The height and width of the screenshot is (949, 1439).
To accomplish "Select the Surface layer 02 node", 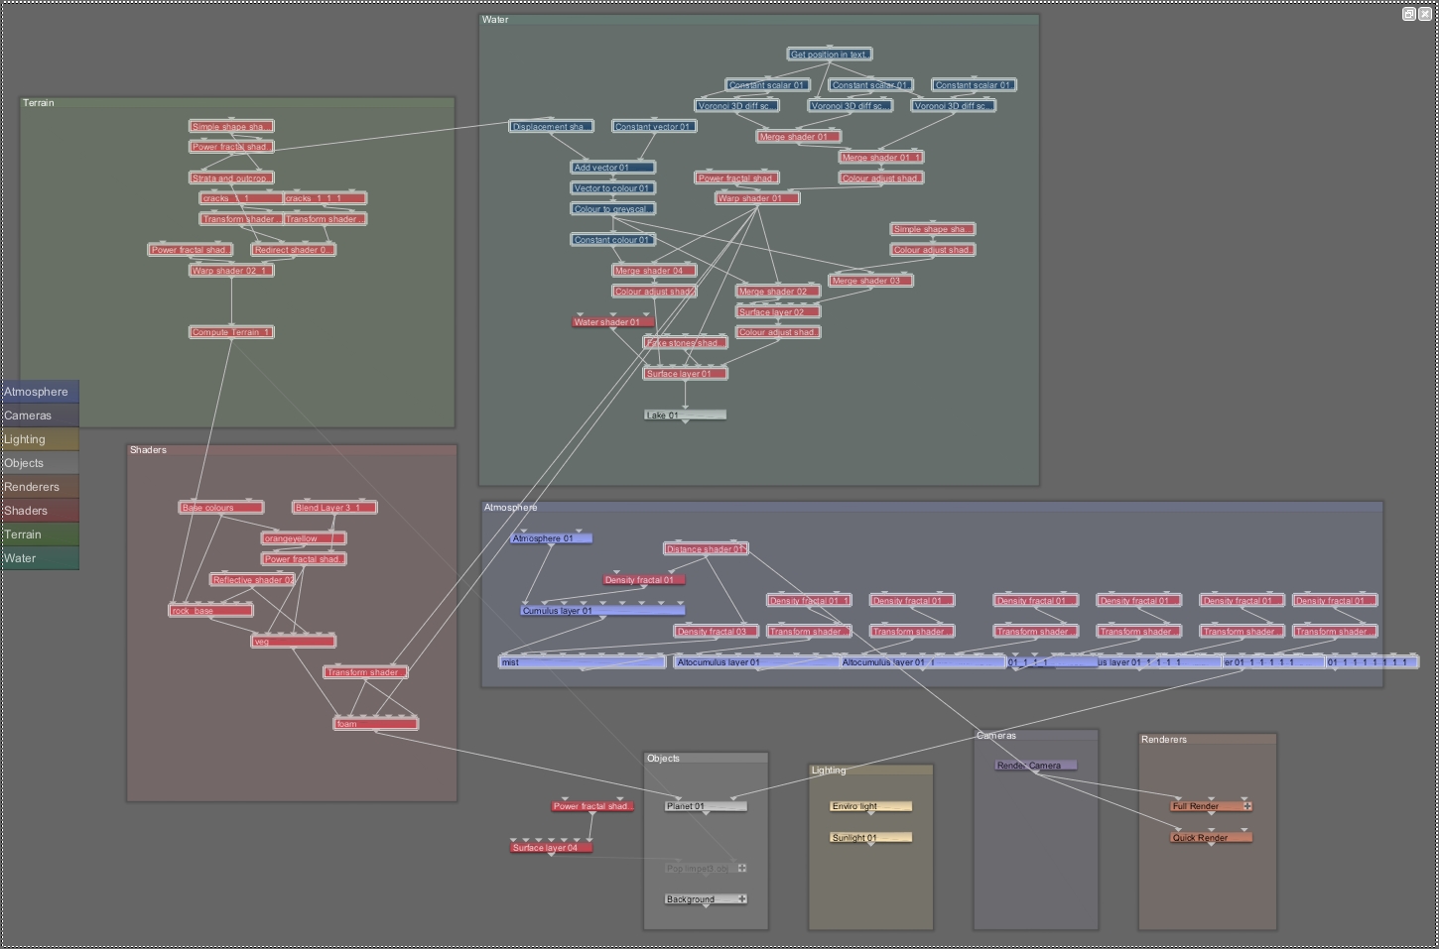I will 778,312.
